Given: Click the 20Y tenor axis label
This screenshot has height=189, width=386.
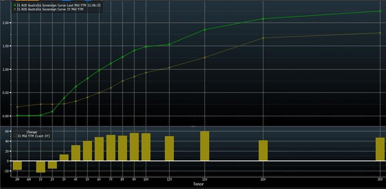Looking at the screenshot, I should point(263,180).
